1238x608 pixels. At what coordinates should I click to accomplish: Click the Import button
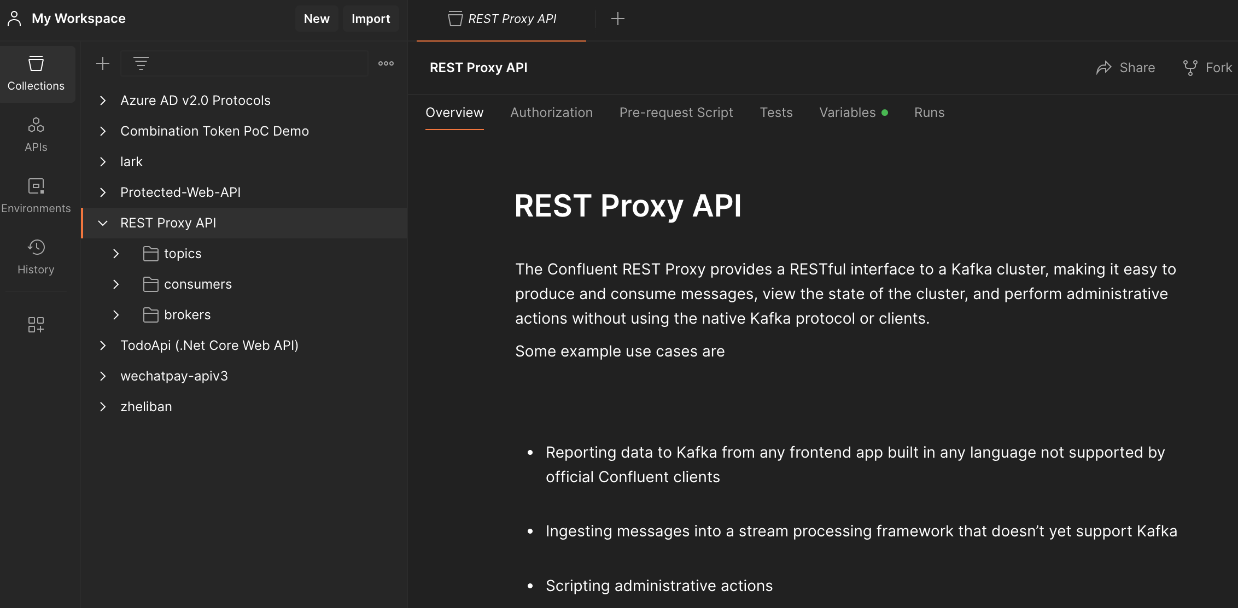371,19
